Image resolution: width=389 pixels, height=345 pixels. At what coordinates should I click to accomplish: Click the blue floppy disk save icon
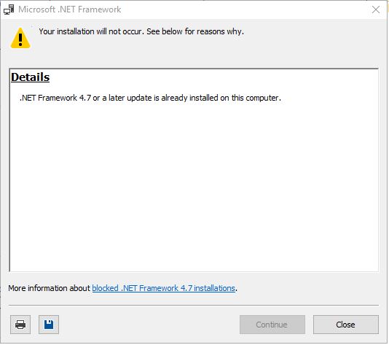(49, 325)
